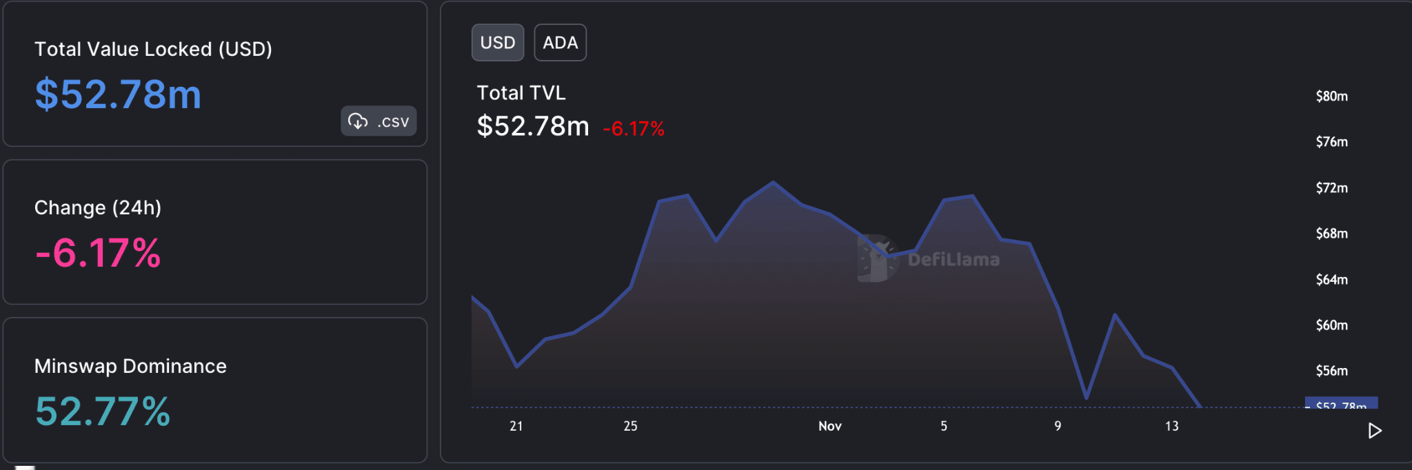The image size is (1412, 470).
Task: Switch chart denomination to ADA
Action: coord(561,43)
